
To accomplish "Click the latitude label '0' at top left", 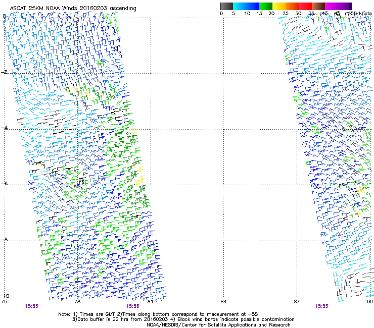I will [4, 17].
